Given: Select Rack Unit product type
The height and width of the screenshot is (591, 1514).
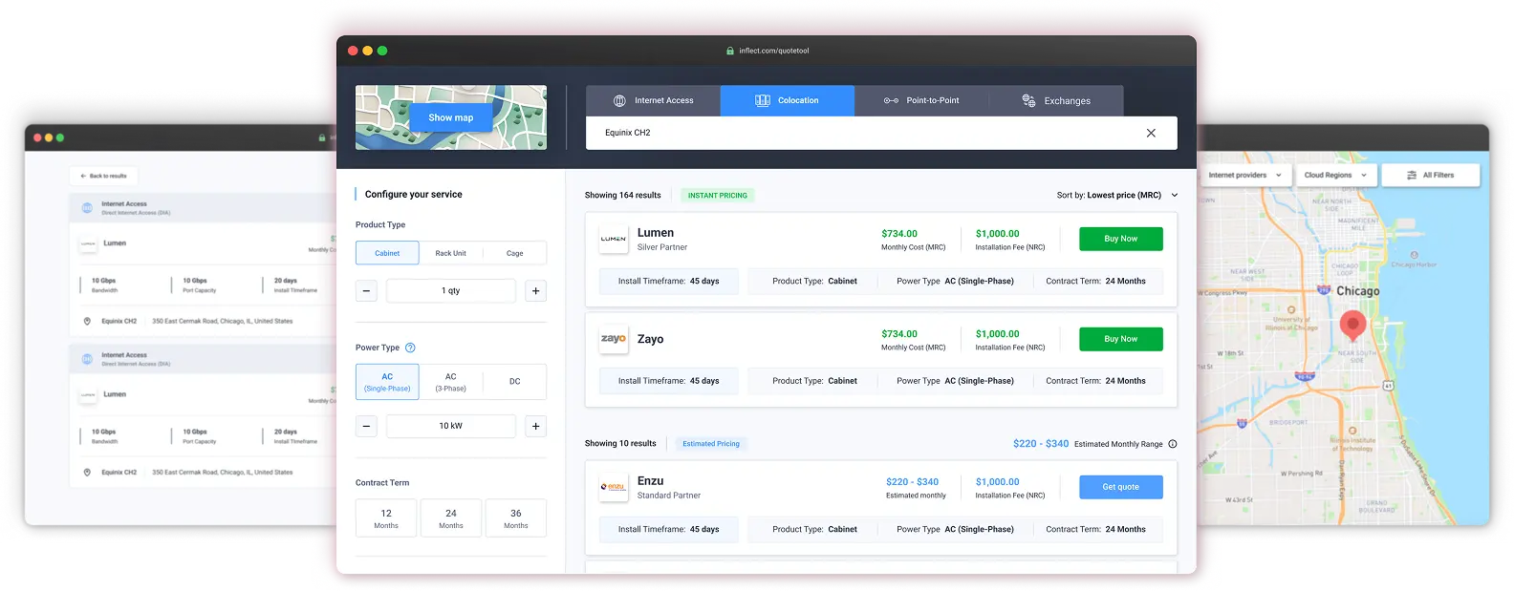Looking at the screenshot, I should point(451,253).
